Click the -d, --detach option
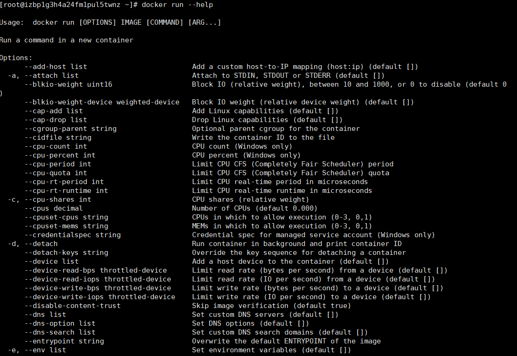 33,244
